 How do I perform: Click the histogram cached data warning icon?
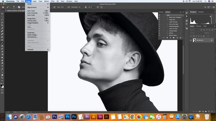click(x=211, y=16)
